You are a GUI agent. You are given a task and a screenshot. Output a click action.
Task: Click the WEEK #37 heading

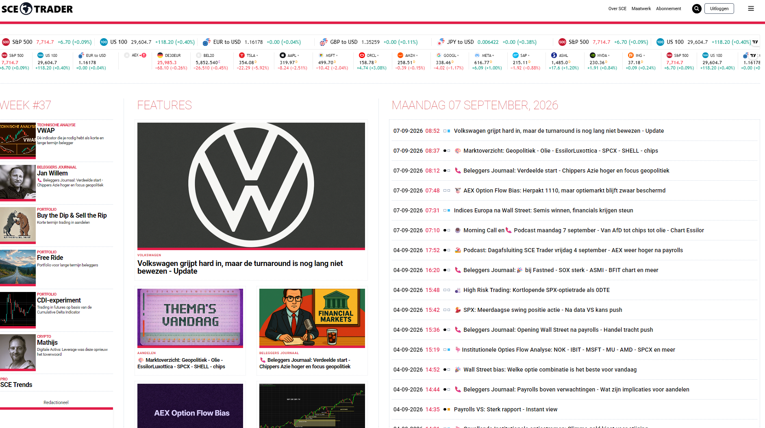tap(26, 105)
